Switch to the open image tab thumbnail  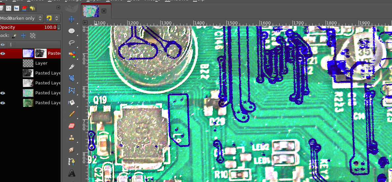tap(91, 11)
